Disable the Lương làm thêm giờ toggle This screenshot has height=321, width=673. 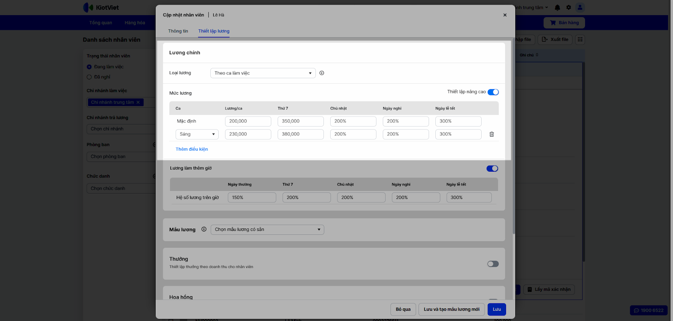[x=492, y=169]
